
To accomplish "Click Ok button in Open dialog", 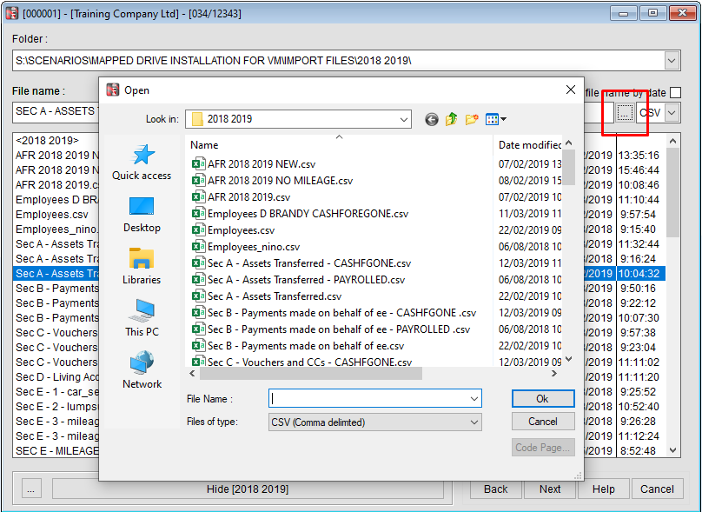I will click(543, 399).
